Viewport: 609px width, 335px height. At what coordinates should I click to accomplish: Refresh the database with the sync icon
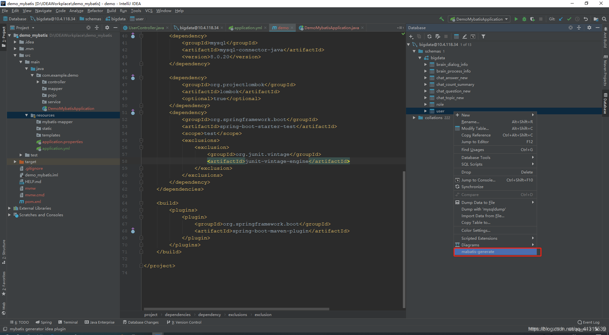click(429, 36)
